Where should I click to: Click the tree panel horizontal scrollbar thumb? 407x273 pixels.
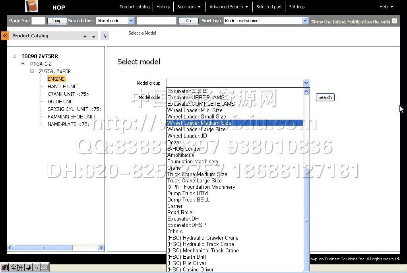43,248
